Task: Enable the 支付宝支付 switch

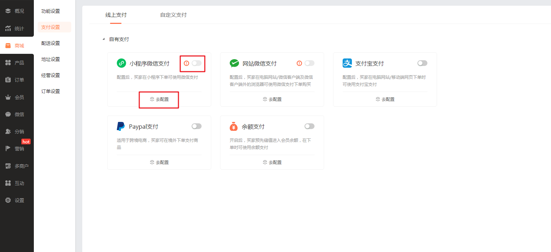Action: (422, 63)
